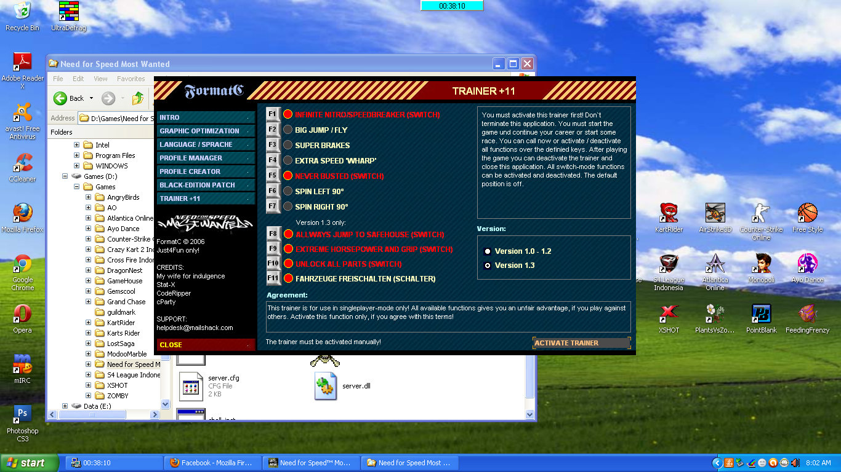Toggle Allways Jump to Safehouse indicator
This screenshot has height=472, width=841.
(288, 234)
